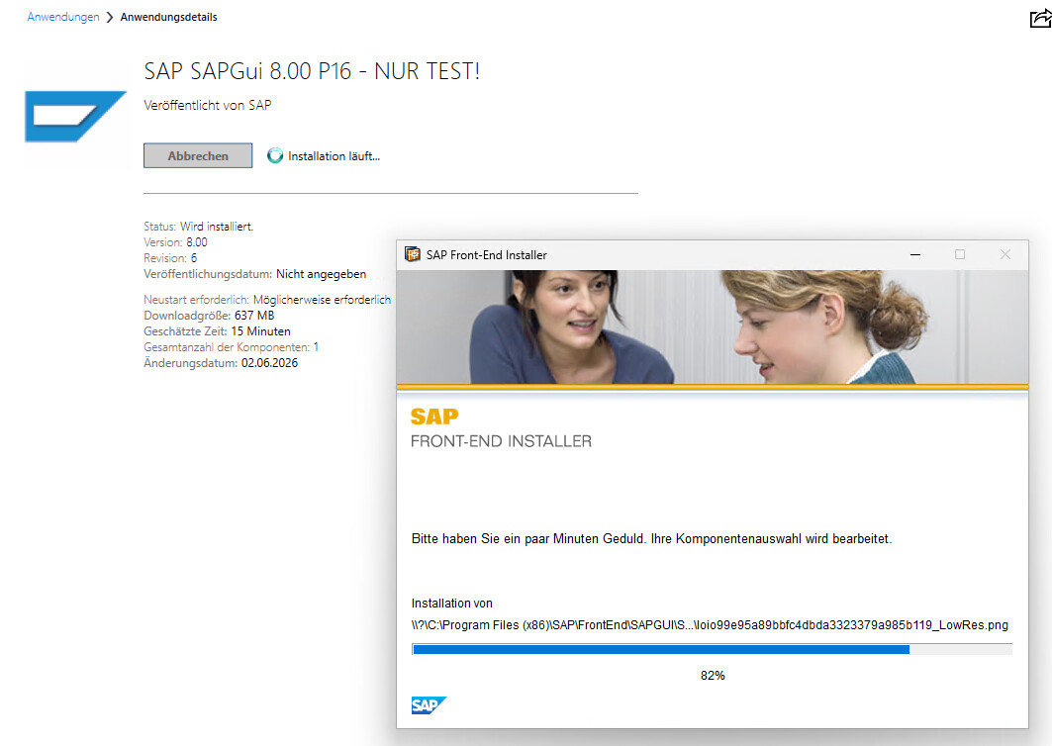This screenshot has height=746, width=1052.
Task: Click the SAP Front-End Installer title bar icon
Action: [413, 255]
